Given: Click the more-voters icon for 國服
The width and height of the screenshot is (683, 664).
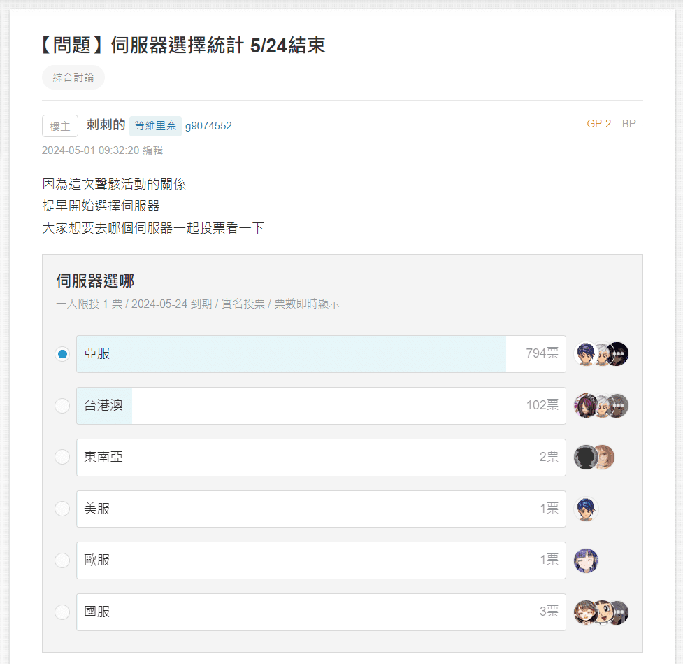Looking at the screenshot, I should tap(618, 612).
